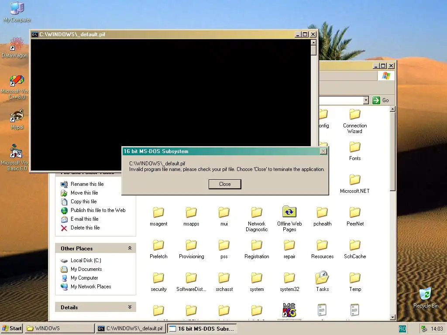Screen dimensions: 447x335
Task: Select the Prefetch folder
Action: 158,249
